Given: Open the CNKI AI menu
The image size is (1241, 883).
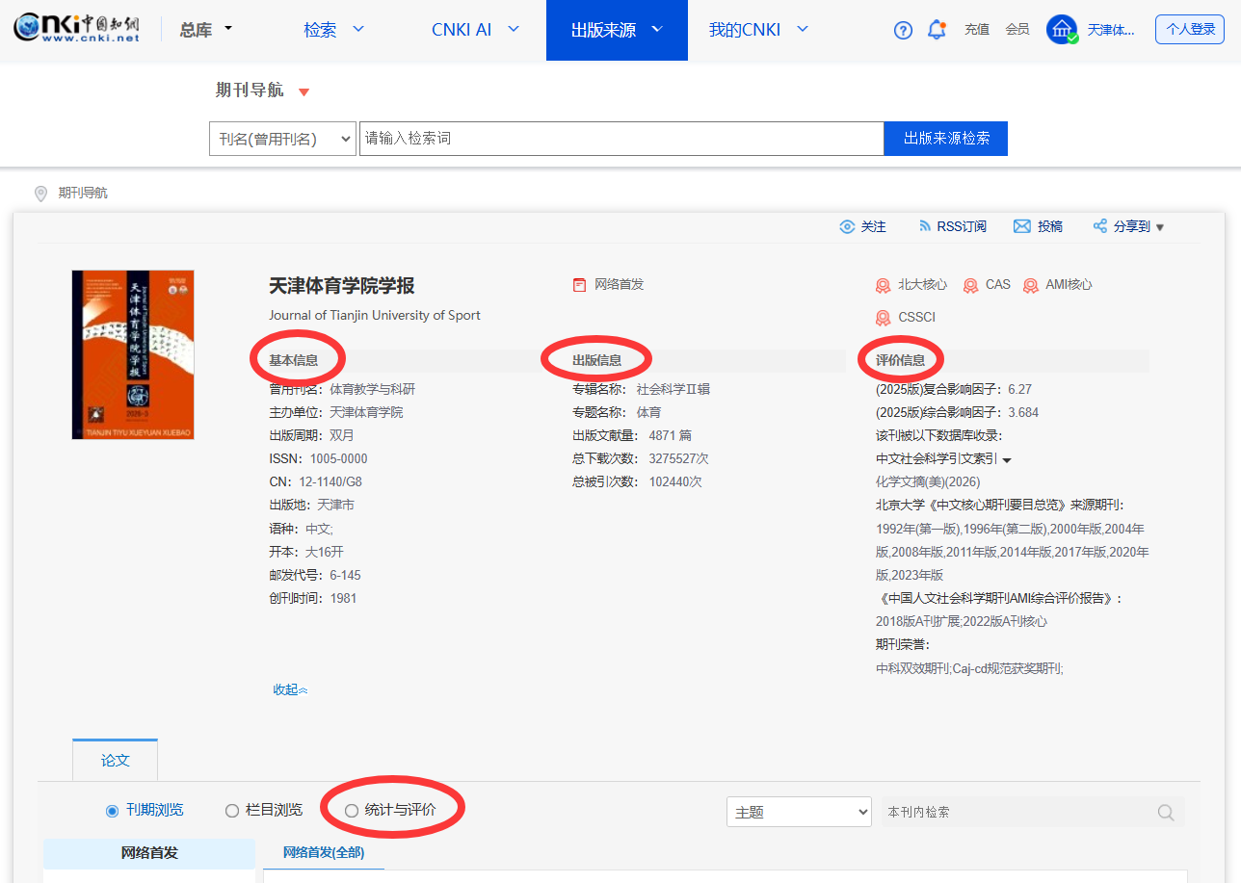Looking at the screenshot, I should 475,30.
